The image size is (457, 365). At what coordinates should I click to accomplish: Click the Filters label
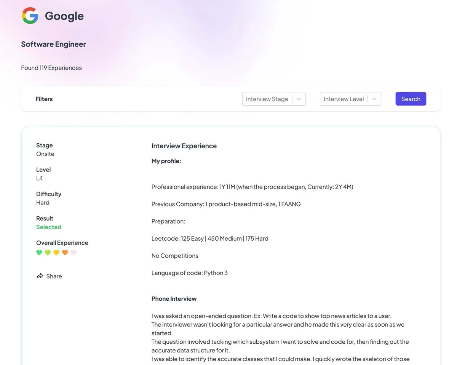(44, 99)
